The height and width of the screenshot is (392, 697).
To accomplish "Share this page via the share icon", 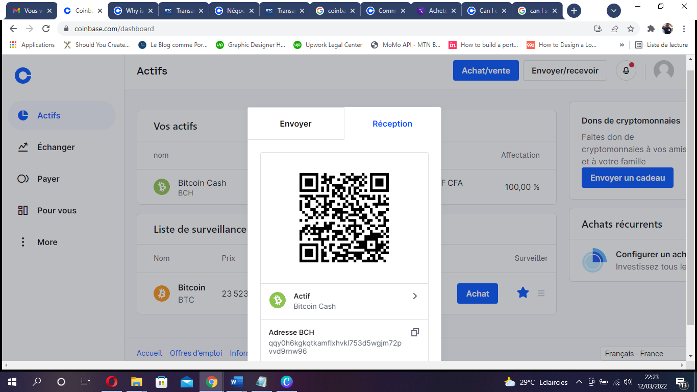I will tap(614, 29).
